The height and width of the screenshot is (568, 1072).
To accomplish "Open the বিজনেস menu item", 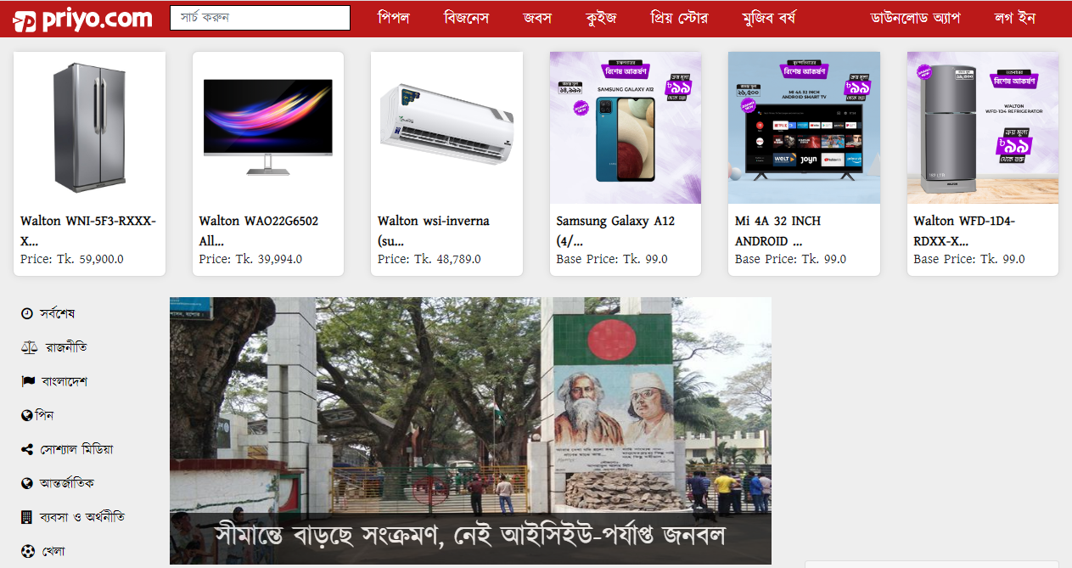I will [x=466, y=18].
